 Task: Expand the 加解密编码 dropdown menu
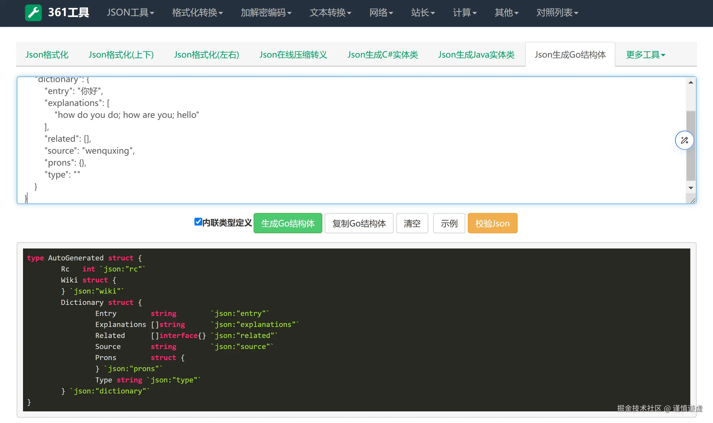pos(266,13)
